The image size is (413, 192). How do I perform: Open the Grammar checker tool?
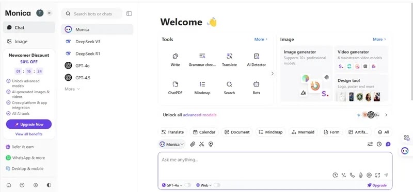click(x=202, y=60)
